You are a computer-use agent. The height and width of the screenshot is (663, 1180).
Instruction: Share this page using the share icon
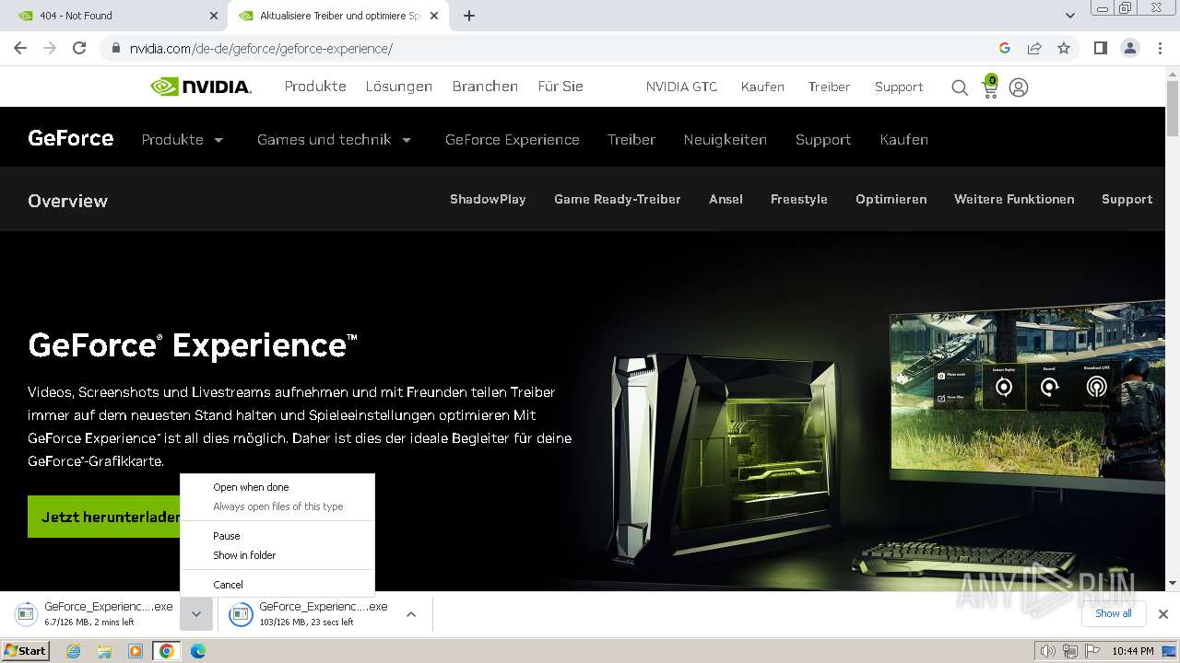pos(1034,48)
